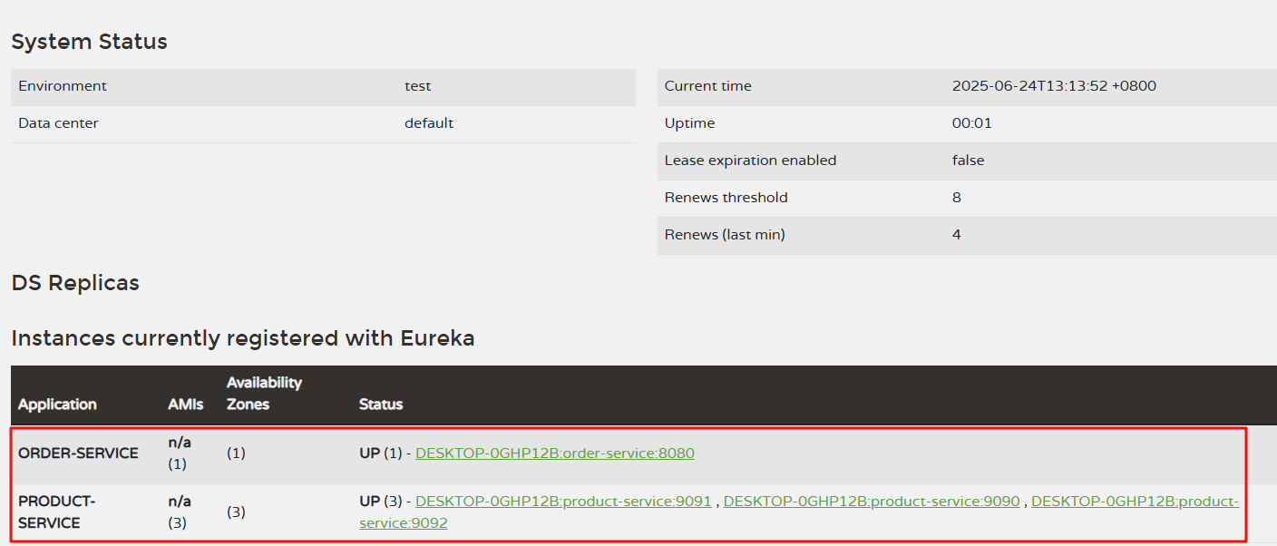Select the System Status heading
The image size is (1277, 546).
[x=89, y=42]
